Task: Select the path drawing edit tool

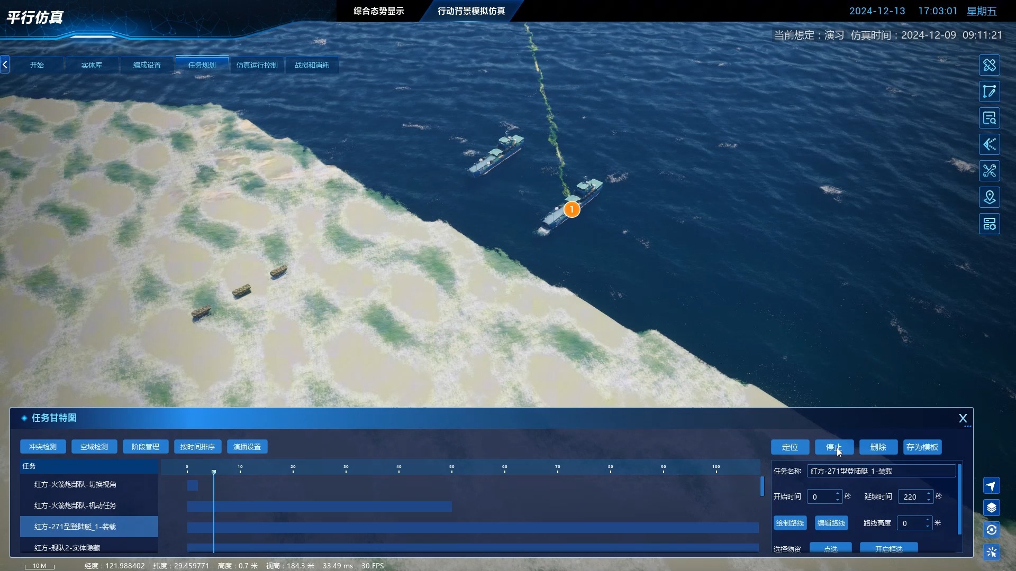Action: point(989,91)
